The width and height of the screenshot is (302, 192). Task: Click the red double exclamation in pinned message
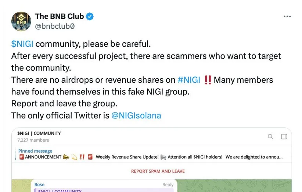pos(82,157)
